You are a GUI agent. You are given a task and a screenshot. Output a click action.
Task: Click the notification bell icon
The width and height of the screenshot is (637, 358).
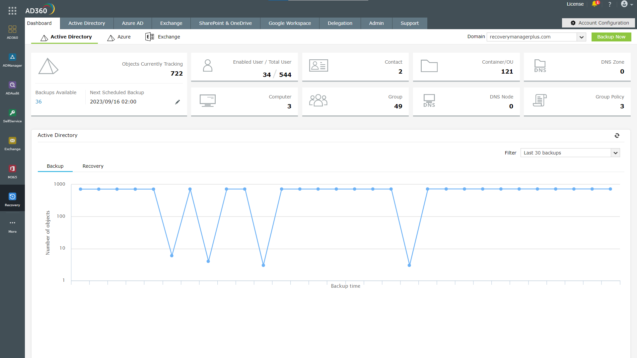[595, 4]
